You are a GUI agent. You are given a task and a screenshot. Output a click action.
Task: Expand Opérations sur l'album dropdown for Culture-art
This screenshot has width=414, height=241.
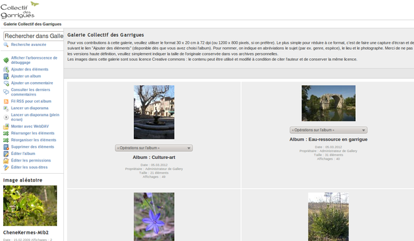154,148
